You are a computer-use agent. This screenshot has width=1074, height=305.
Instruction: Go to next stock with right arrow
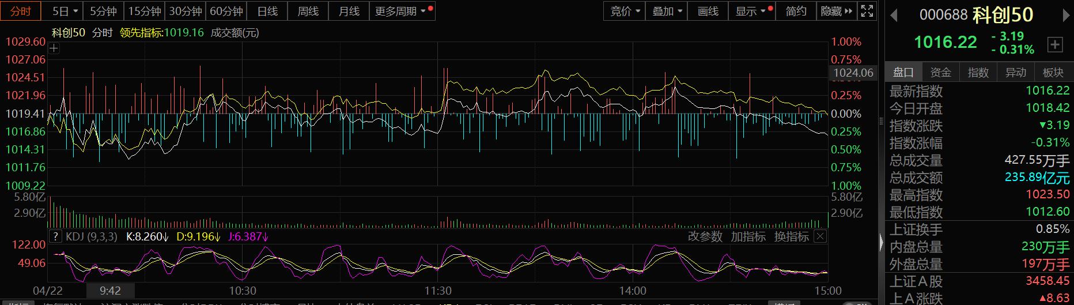point(1066,15)
